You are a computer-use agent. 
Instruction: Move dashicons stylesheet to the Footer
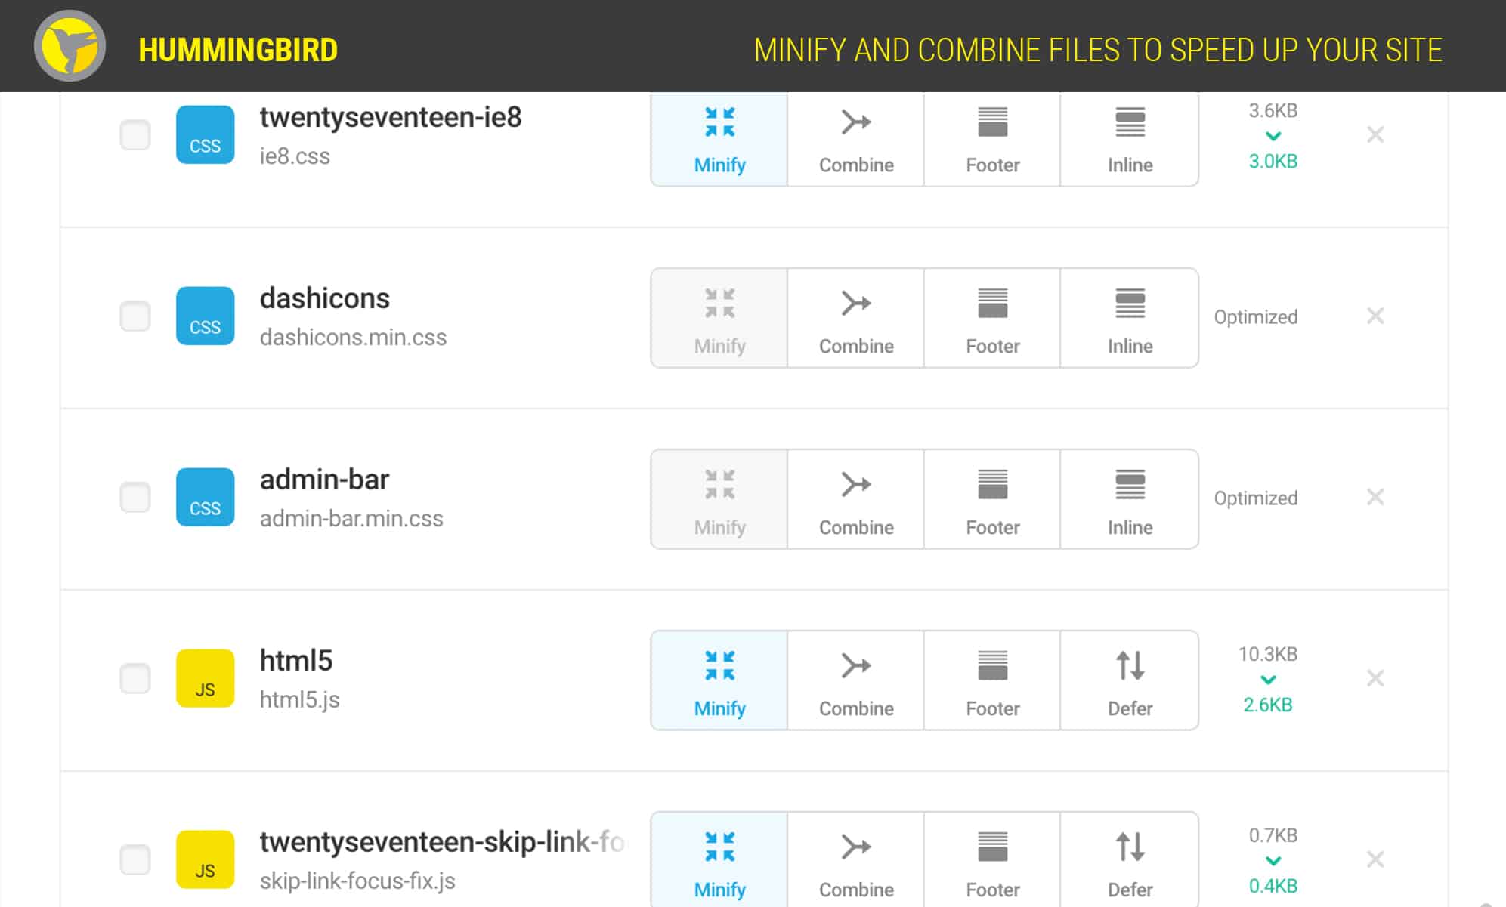point(991,318)
